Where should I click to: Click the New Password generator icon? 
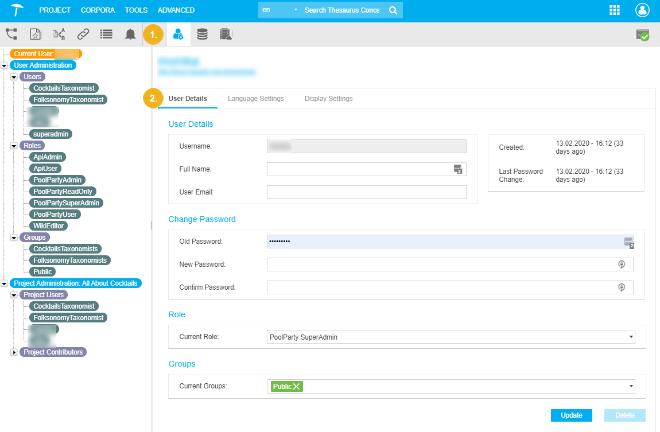tap(622, 264)
